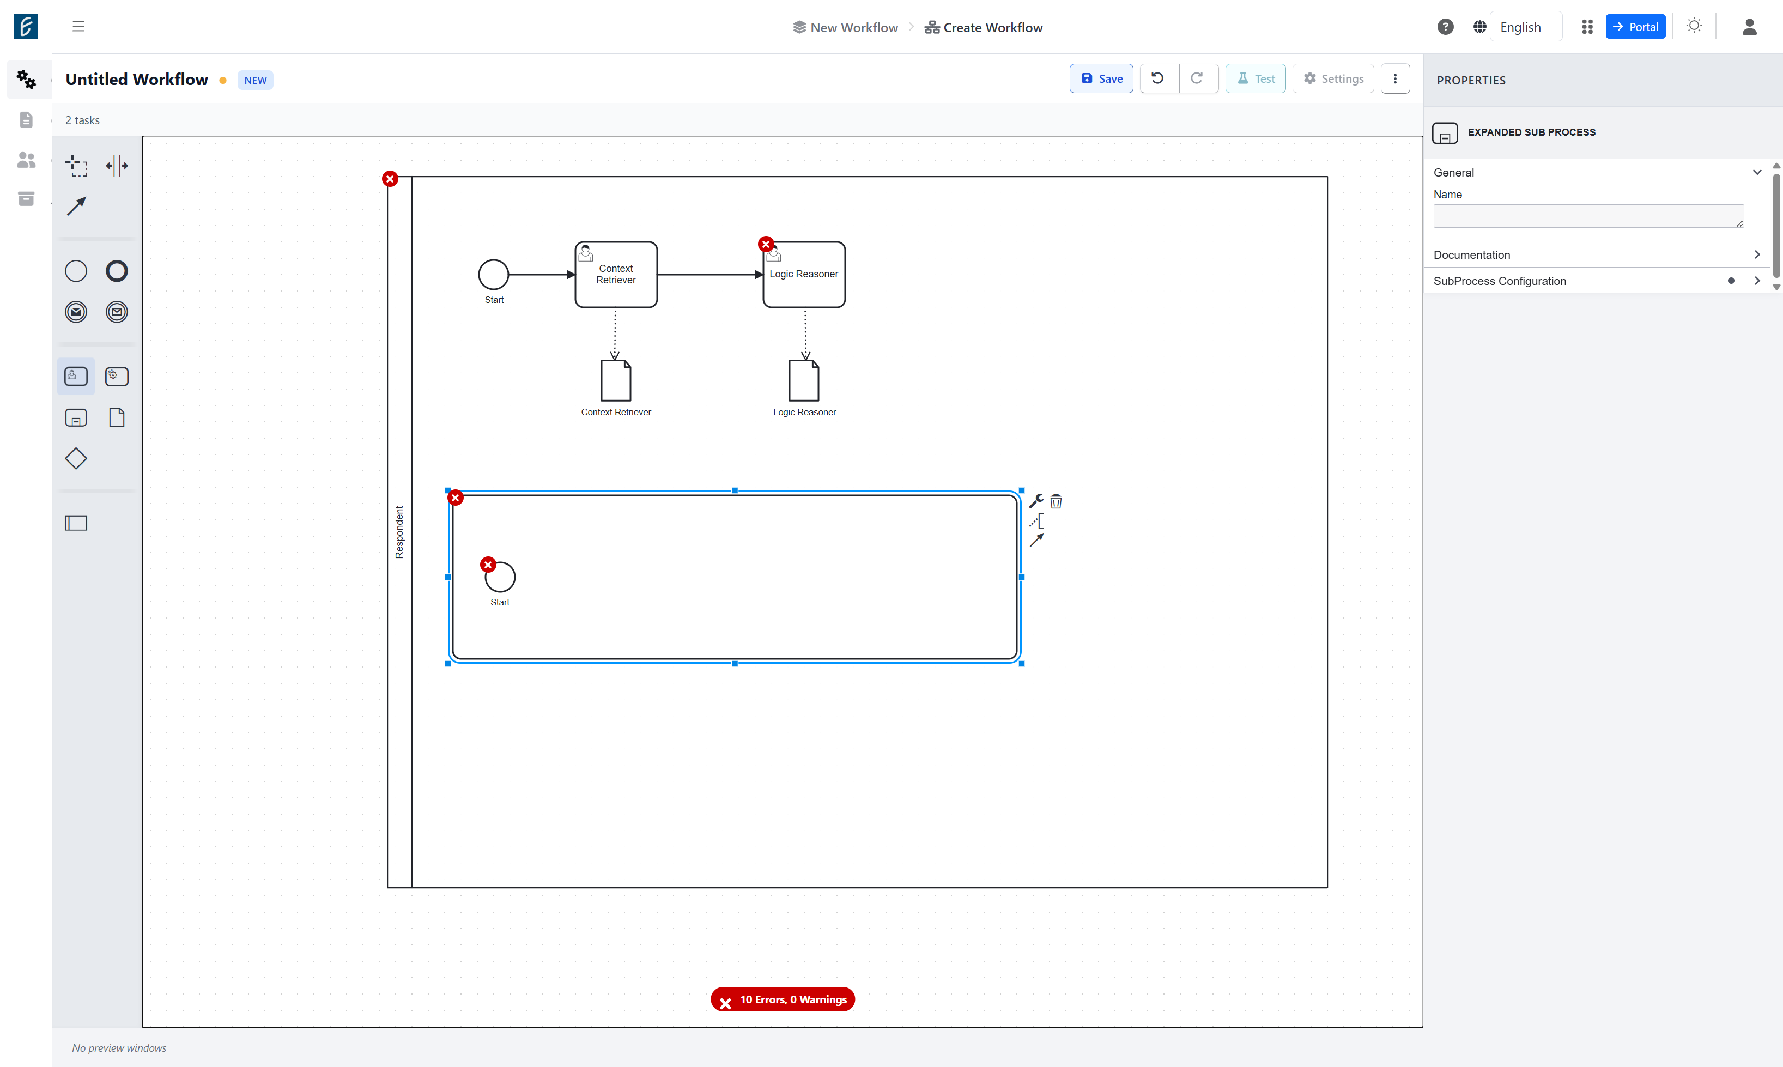Open the documents icon in left sidebar

(27, 119)
